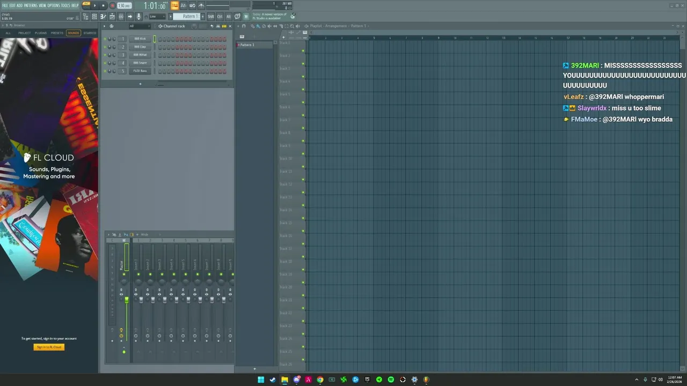Select the SOUNDS browser tab
The image size is (687, 386).
point(73,33)
